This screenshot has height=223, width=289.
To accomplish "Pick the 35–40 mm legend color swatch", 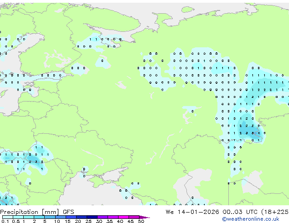I will point(113,217).
